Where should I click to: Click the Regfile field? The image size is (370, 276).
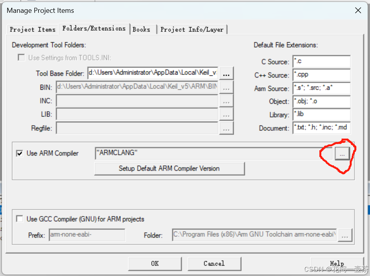(x=137, y=128)
